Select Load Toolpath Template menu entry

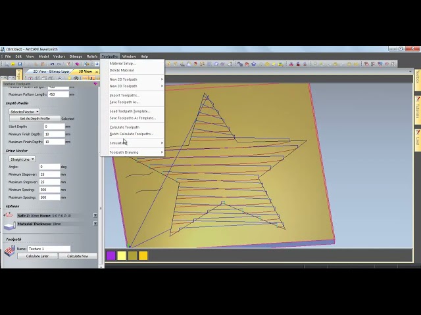tap(130, 111)
